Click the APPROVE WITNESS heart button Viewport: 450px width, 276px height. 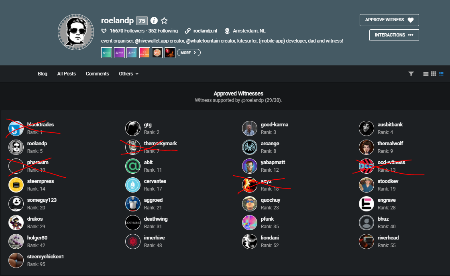389,20
